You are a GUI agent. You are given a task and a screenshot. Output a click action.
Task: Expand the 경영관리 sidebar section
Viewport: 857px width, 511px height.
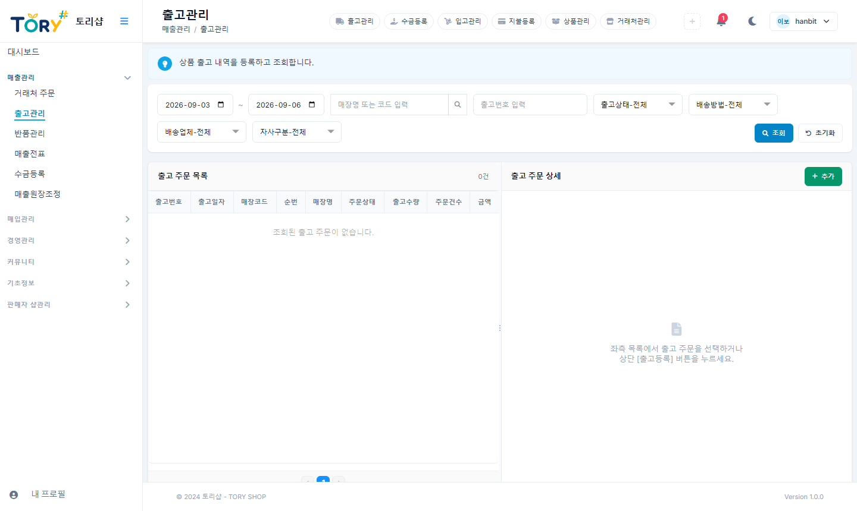[x=69, y=241]
